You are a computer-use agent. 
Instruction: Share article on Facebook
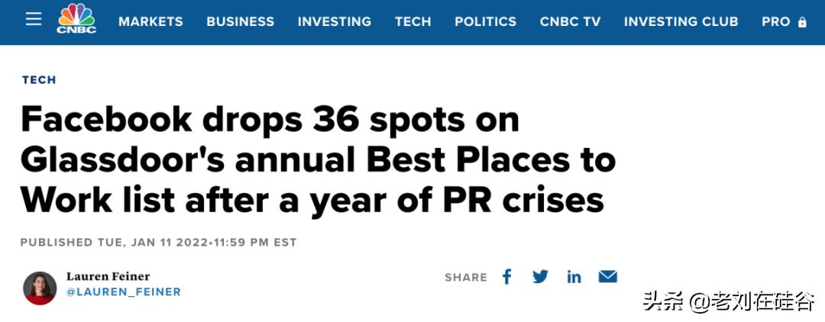pos(506,277)
